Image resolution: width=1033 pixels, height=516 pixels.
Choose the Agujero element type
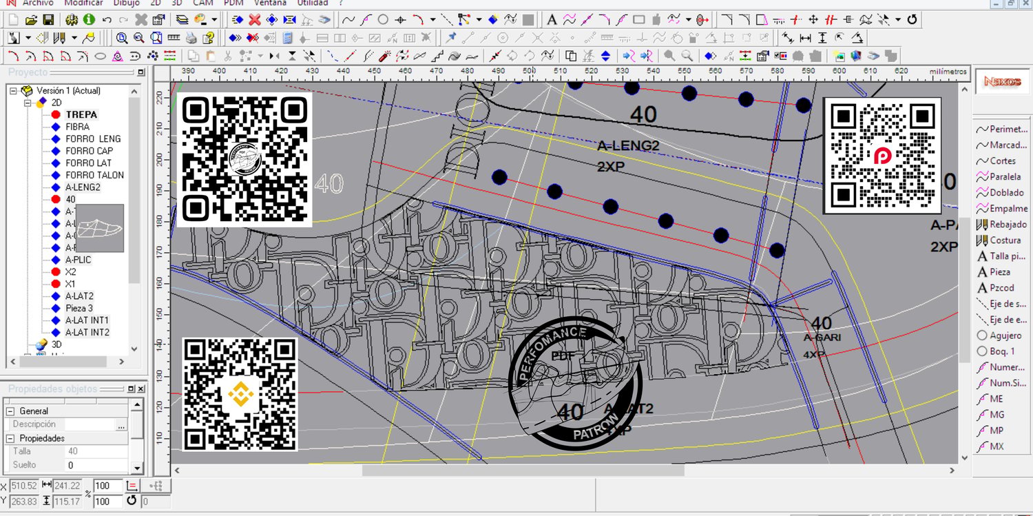(999, 336)
